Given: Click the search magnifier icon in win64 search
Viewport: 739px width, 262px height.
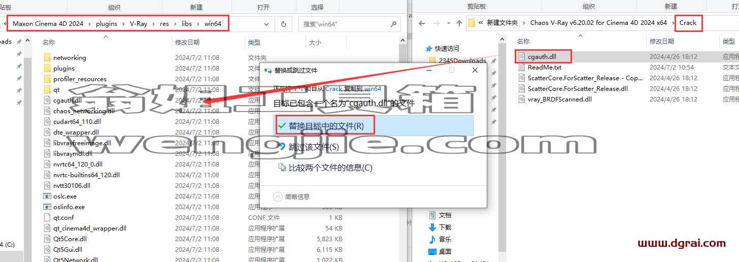Looking at the screenshot, I should click(393, 24).
